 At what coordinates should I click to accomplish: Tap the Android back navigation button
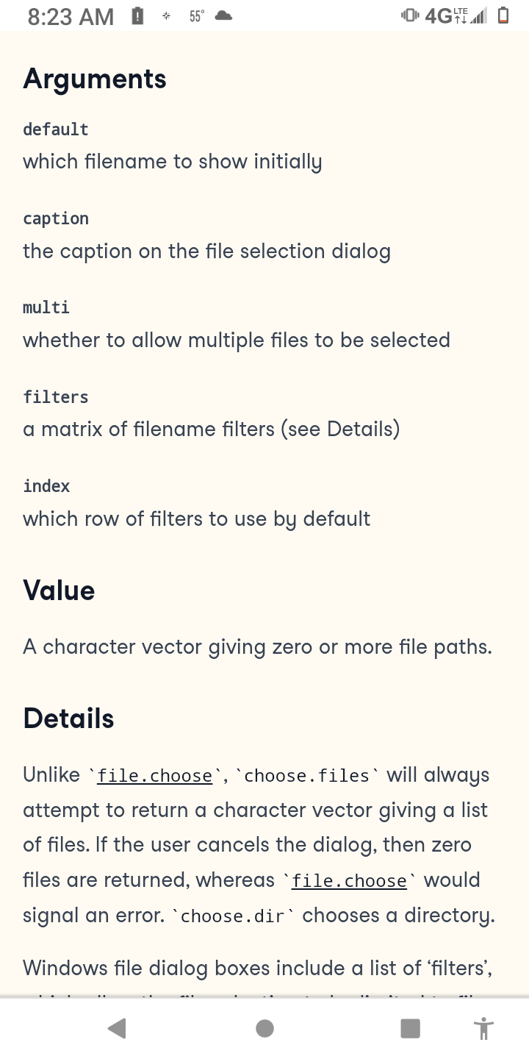point(117,1028)
